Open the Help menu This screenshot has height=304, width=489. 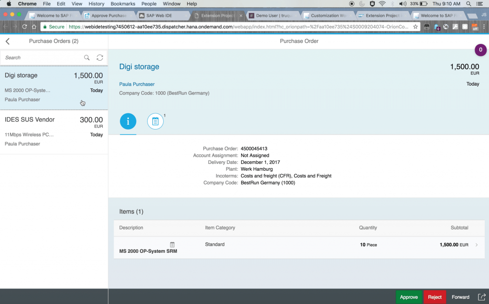click(192, 4)
